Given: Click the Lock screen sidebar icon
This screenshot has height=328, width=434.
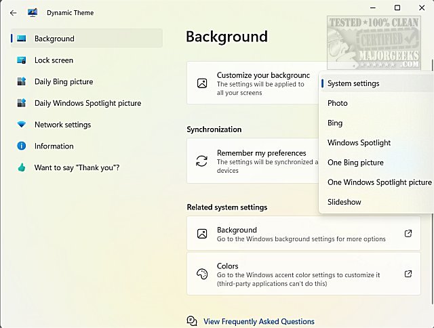Looking at the screenshot, I should [21, 60].
